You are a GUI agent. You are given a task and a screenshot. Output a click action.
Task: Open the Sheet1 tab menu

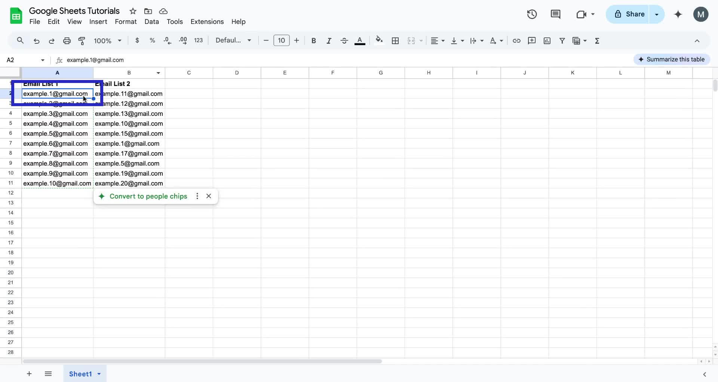point(98,374)
